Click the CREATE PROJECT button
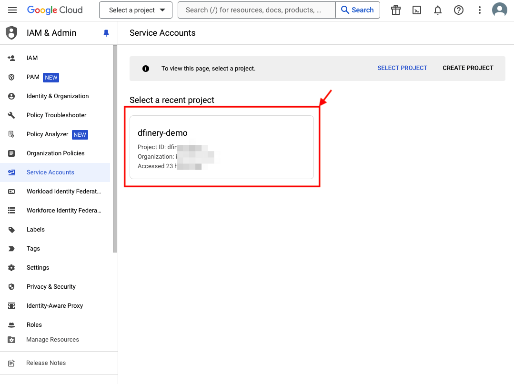This screenshot has width=514, height=384. (468, 68)
